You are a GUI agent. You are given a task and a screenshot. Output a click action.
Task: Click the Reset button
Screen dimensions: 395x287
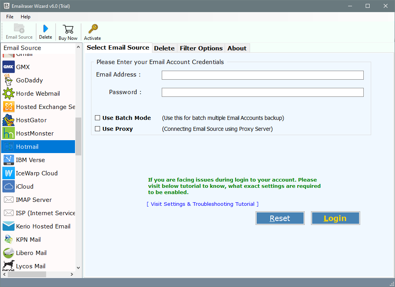click(280, 218)
